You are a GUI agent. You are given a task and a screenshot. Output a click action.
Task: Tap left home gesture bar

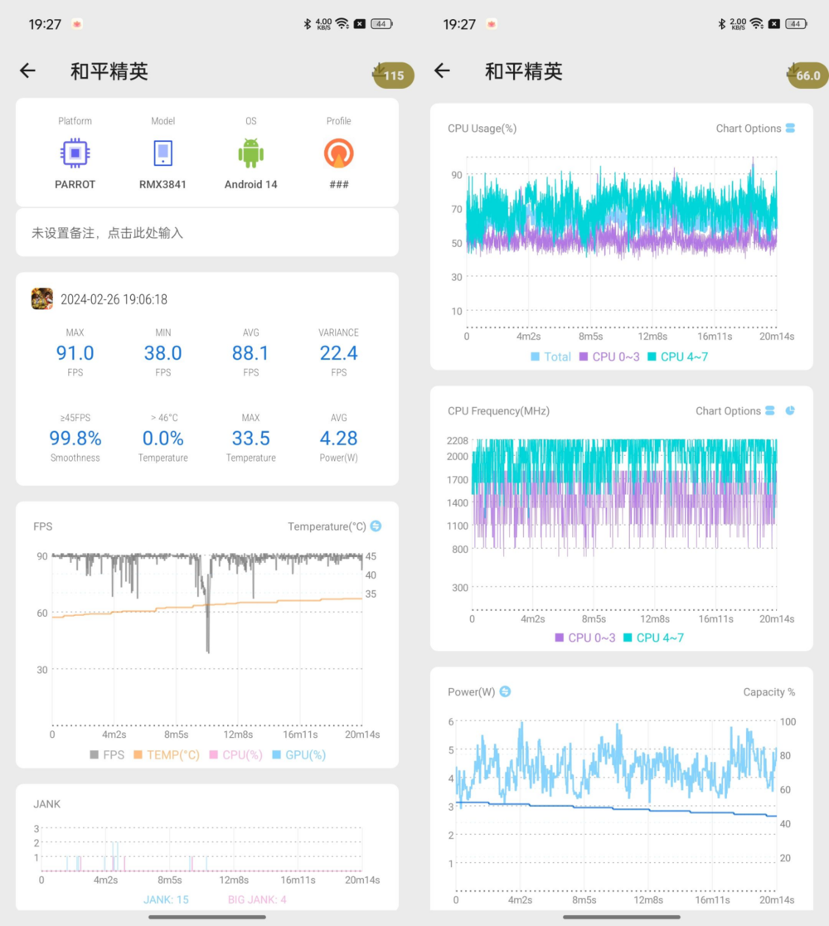coord(207,917)
